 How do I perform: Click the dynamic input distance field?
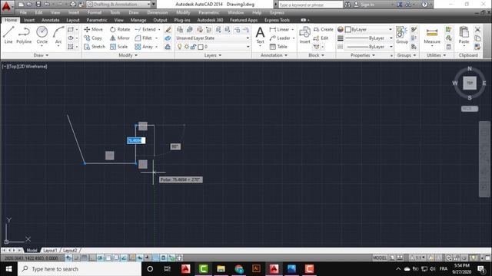tap(136, 140)
